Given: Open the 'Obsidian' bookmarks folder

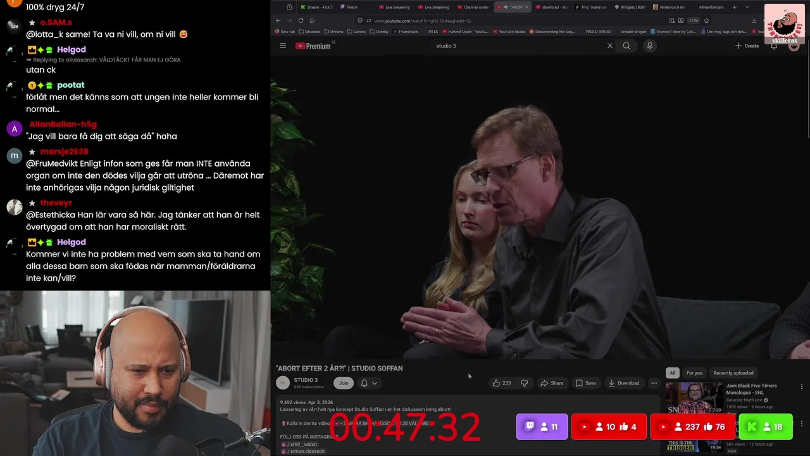Looking at the screenshot, I should coord(310,31).
